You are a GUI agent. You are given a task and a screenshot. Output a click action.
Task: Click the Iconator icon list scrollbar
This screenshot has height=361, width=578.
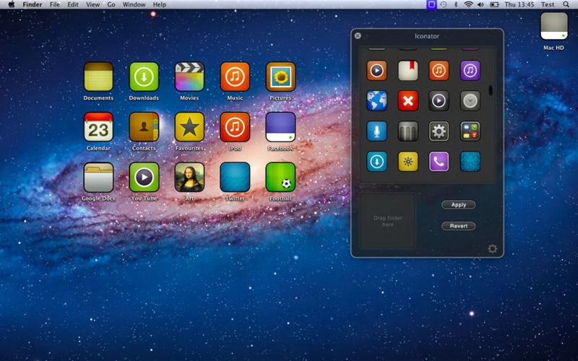point(491,90)
